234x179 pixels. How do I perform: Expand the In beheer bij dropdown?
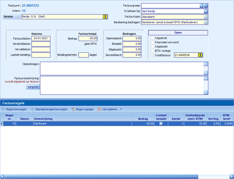(x=206, y=11)
